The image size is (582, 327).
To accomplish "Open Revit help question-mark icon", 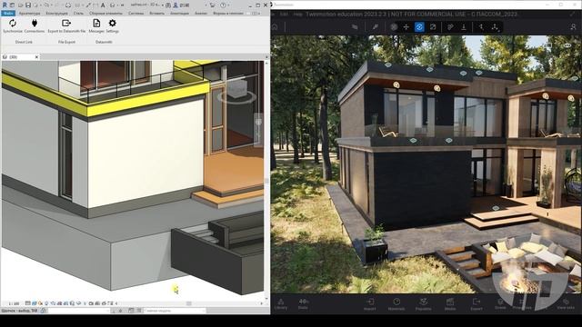I will pyautogui.click(x=223, y=5).
